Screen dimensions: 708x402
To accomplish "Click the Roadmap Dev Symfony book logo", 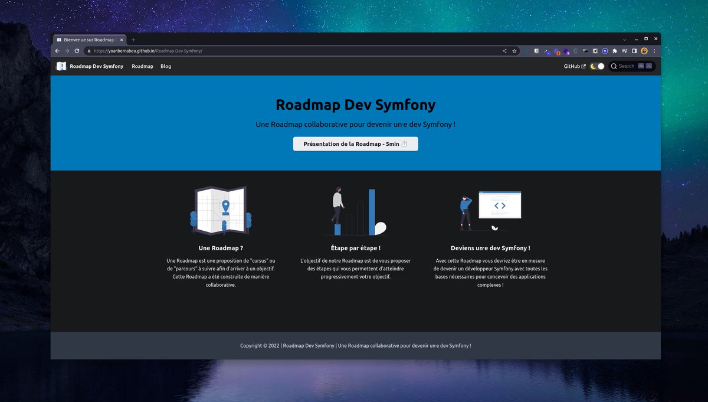I will [61, 66].
